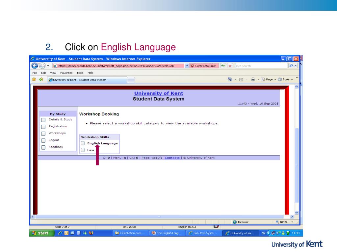Click the red Stop loading icon
This screenshot has width=337, height=252.
230,66
